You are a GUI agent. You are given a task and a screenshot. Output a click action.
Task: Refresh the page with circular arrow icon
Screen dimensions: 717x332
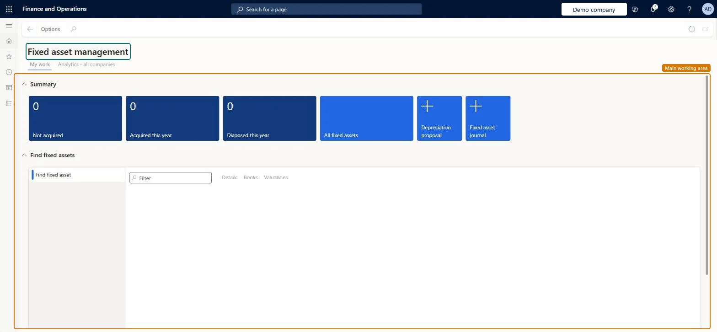pyautogui.click(x=692, y=29)
